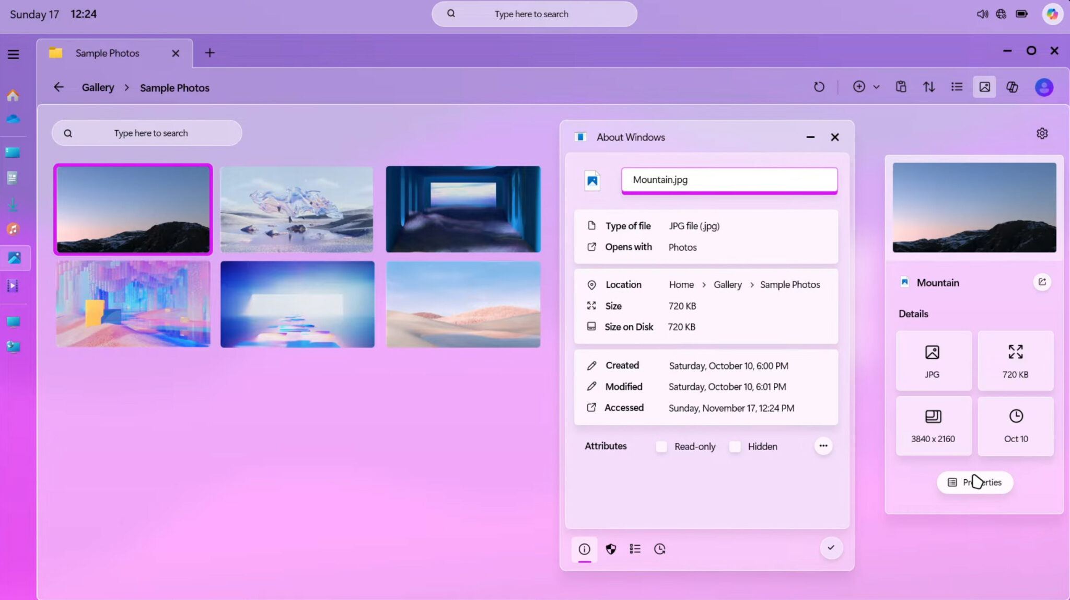Select the Details tab icon in the dialog
The height and width of the screenshot is (600, 1070).
pyautogui.click(x=635, y=549)
